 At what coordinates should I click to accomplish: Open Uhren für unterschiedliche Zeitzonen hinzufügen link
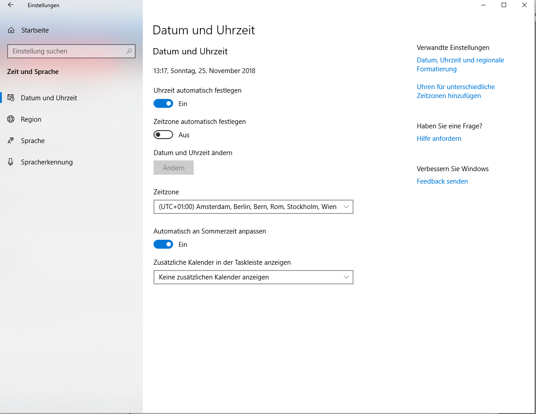pos(456,91)
